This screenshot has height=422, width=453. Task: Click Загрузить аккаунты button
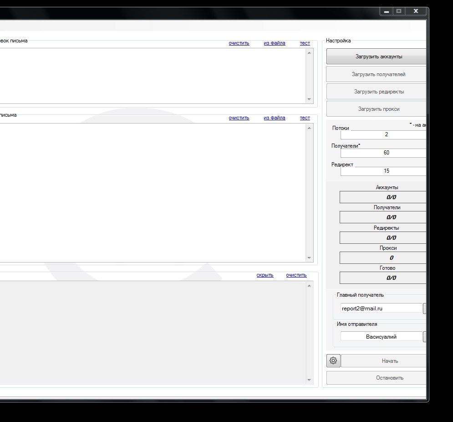[377, 57]
